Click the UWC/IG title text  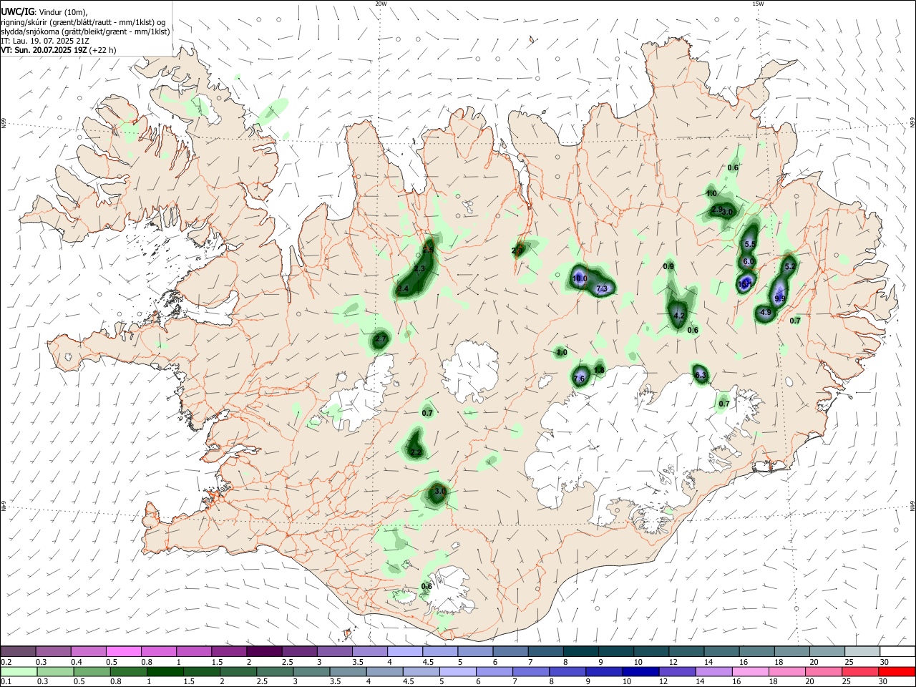click(x=17, y=12)
